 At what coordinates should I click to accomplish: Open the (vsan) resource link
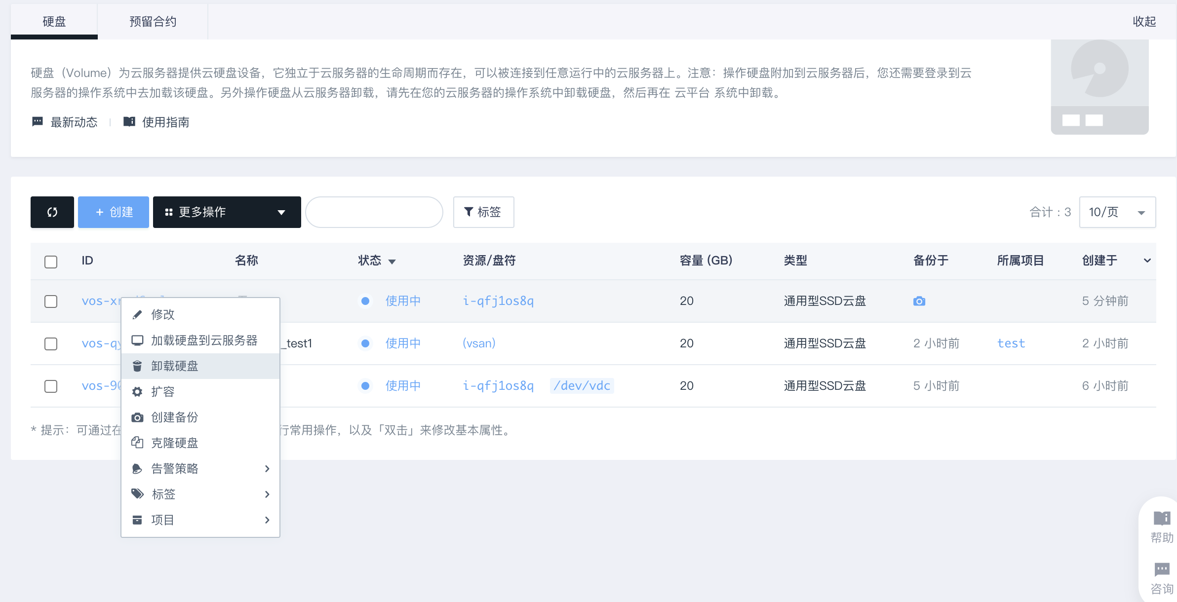pyautogui.click(x=479, y=343)
